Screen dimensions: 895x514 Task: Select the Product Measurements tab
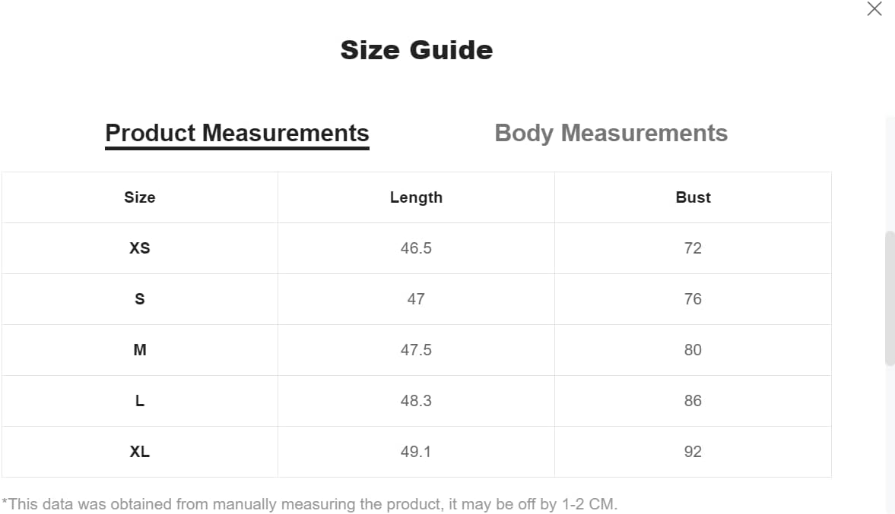click(237, 134)
